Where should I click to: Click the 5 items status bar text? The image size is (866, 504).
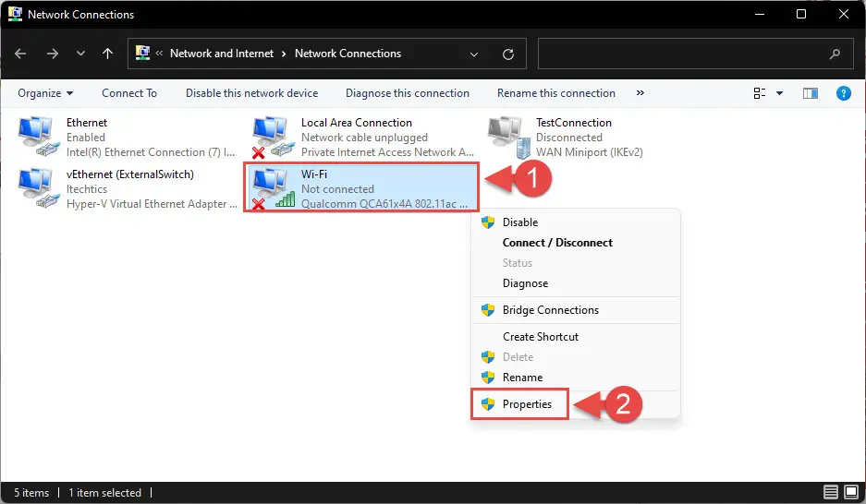31,492
